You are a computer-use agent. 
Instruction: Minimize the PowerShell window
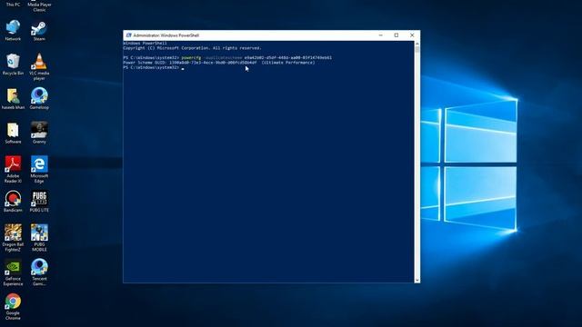point(380,35)
